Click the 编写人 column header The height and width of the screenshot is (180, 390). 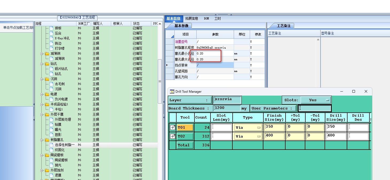(x=101, y=24)
